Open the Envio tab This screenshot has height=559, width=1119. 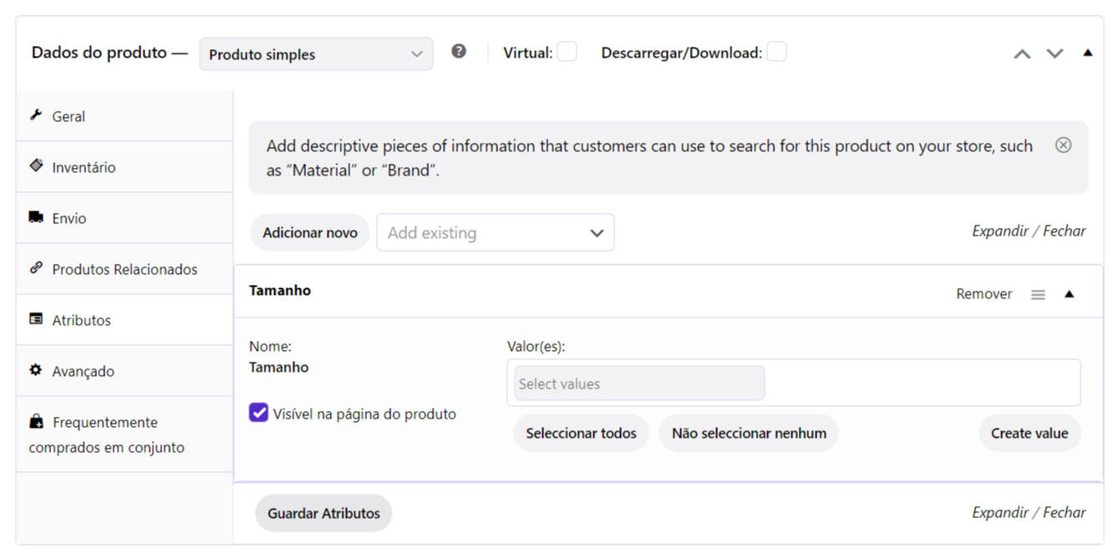click(x=125, y=218)
